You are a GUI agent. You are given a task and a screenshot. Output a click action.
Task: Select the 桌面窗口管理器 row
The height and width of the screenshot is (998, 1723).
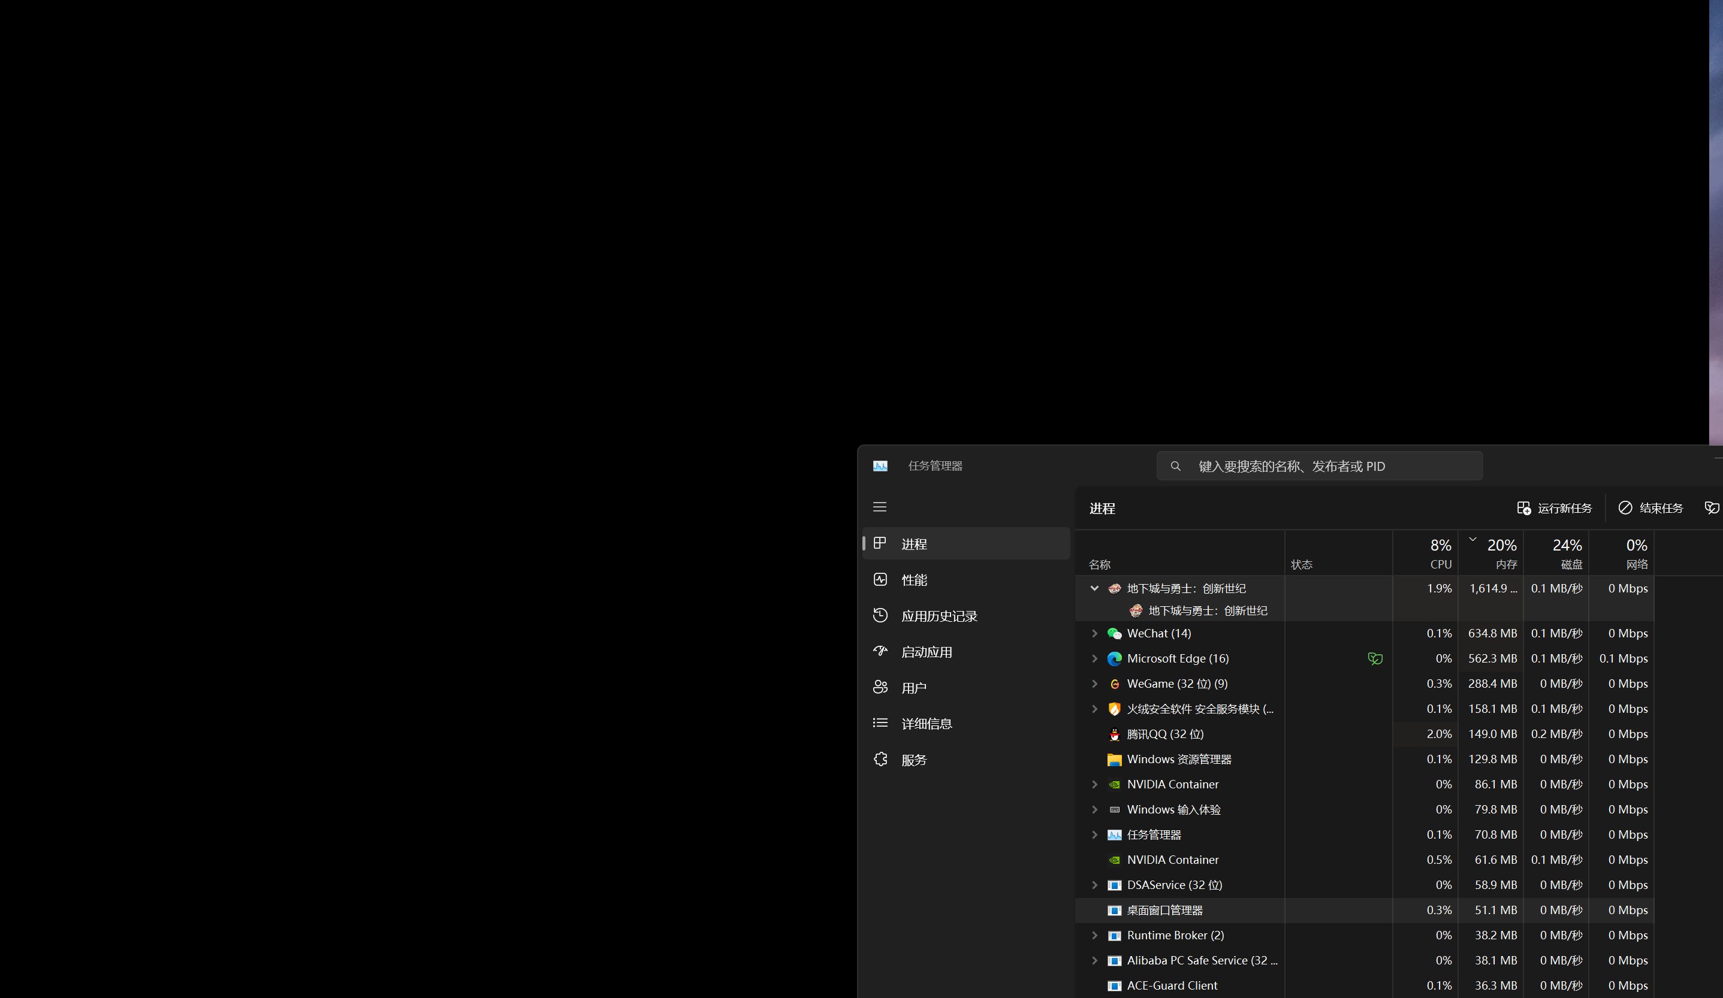1365,911
